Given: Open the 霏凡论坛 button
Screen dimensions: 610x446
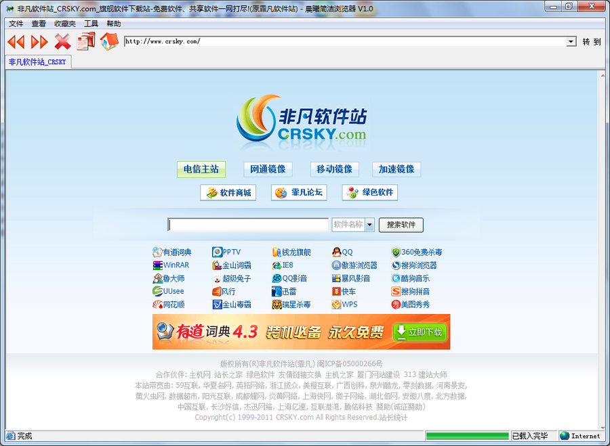Looking at the screenshot, I should pyautogui.click(x=299, y=193).
